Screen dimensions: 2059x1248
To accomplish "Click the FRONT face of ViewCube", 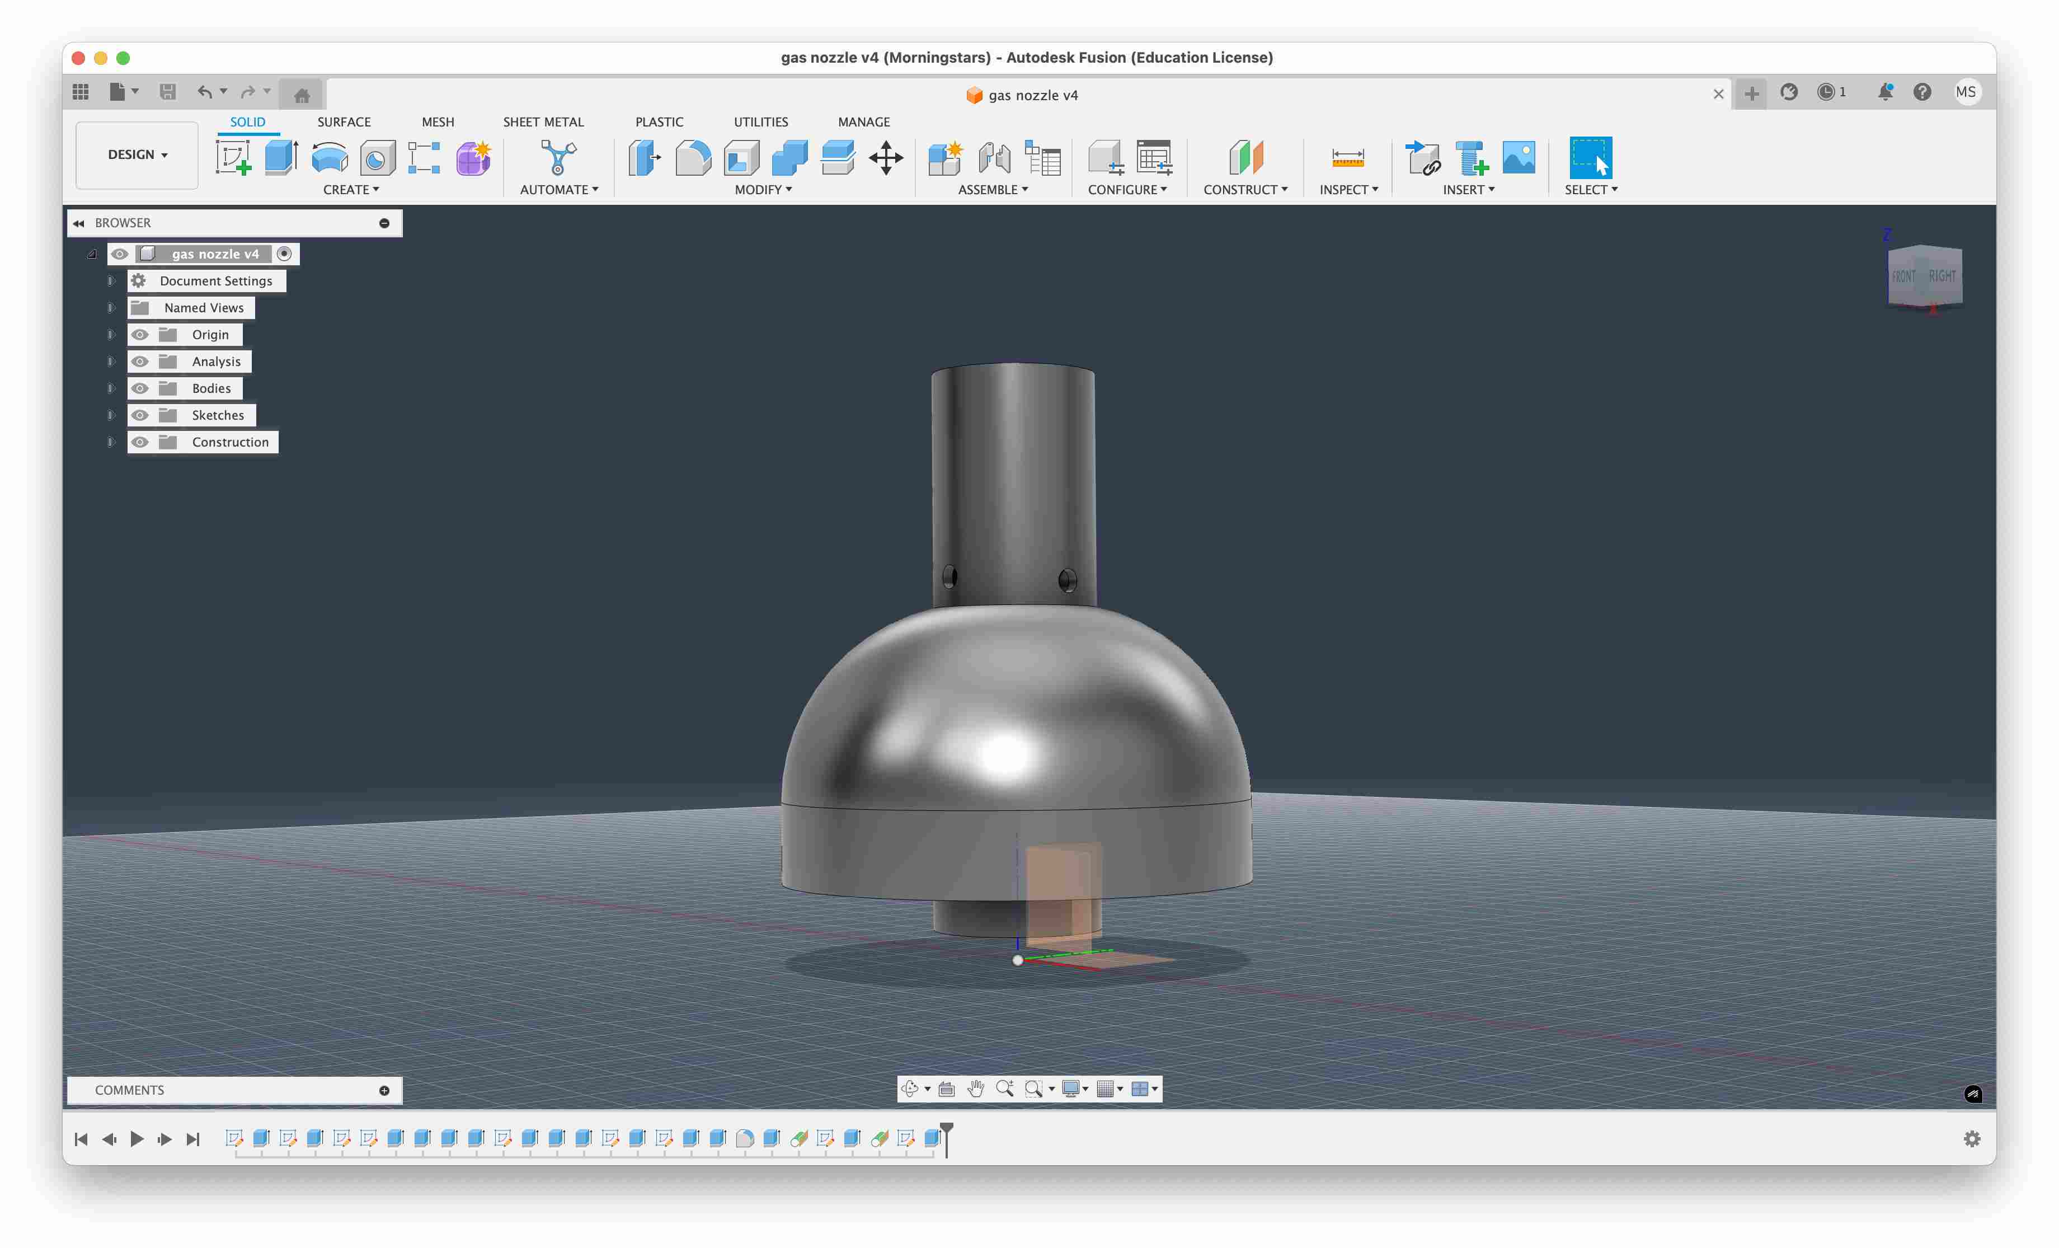I will [1903, 276].
